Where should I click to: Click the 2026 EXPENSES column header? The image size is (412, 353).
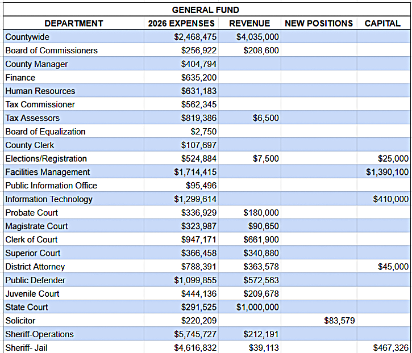[x=181, y=23]
